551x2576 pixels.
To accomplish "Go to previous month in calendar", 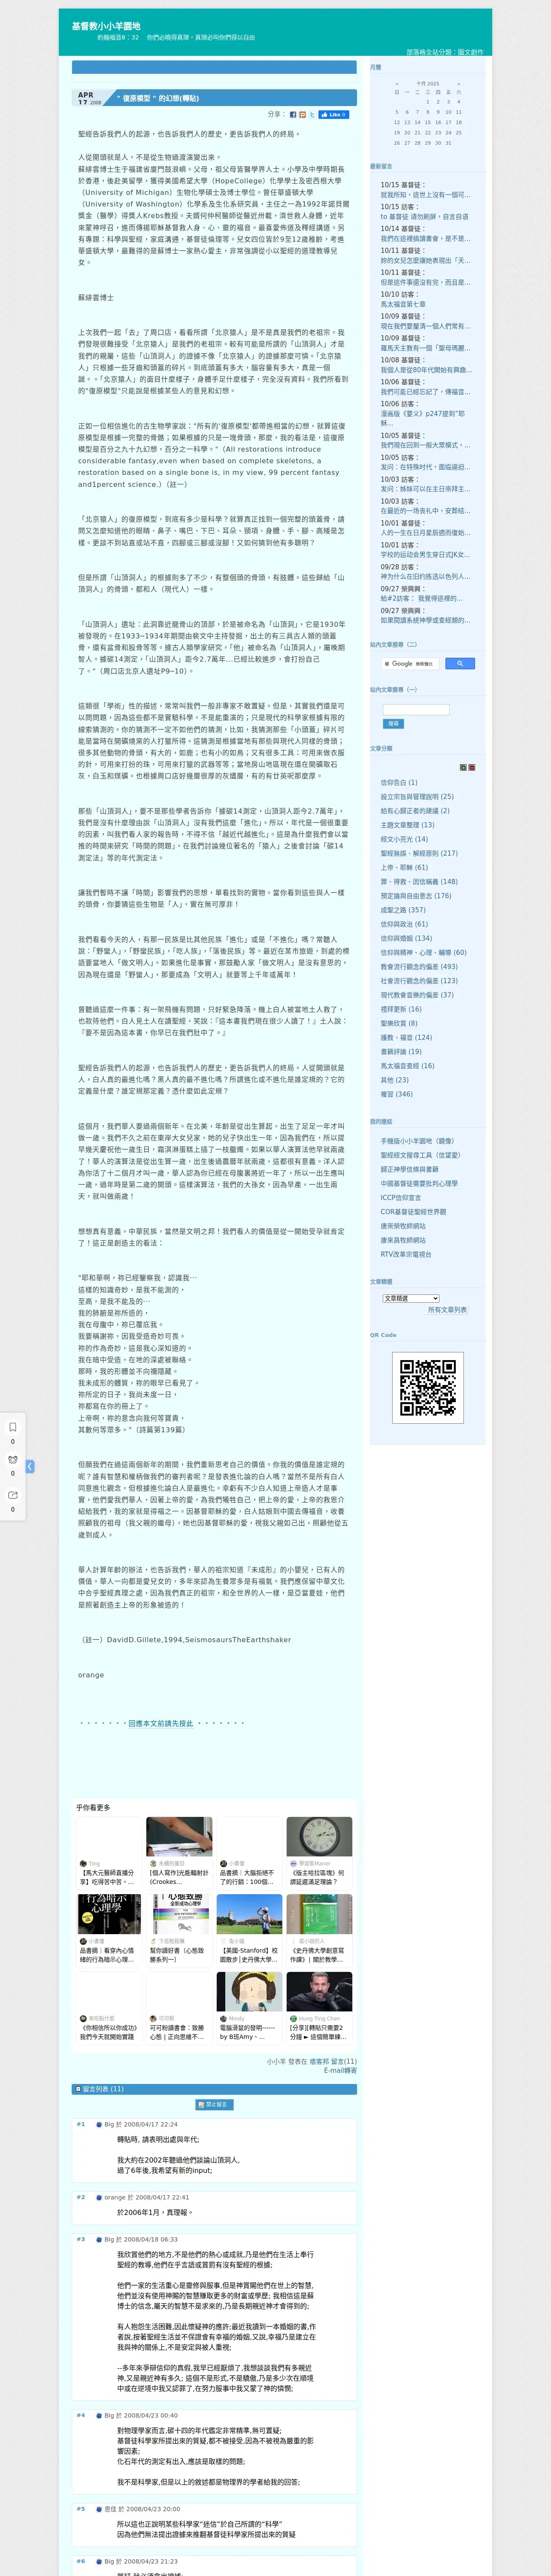I will 397,84.
